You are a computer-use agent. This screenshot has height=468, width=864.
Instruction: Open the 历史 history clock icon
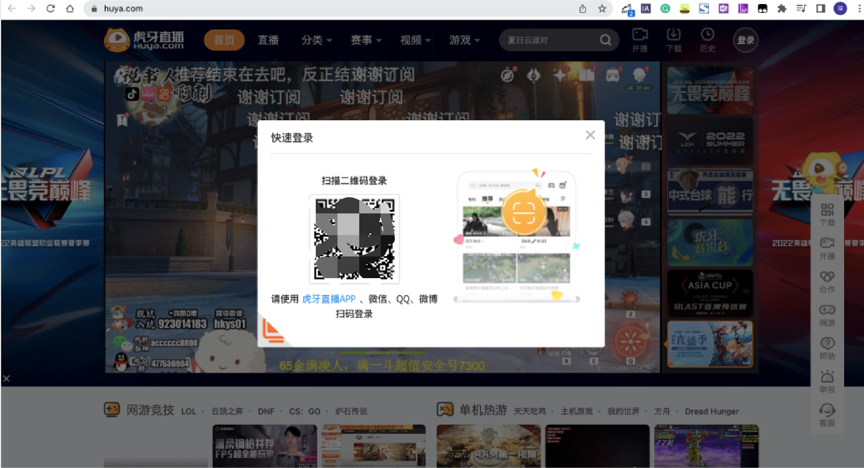707,35
